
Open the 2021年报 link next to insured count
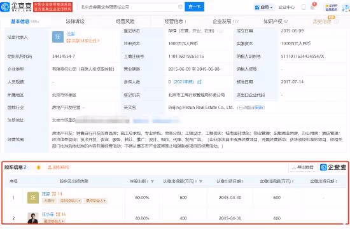point(183,82)
